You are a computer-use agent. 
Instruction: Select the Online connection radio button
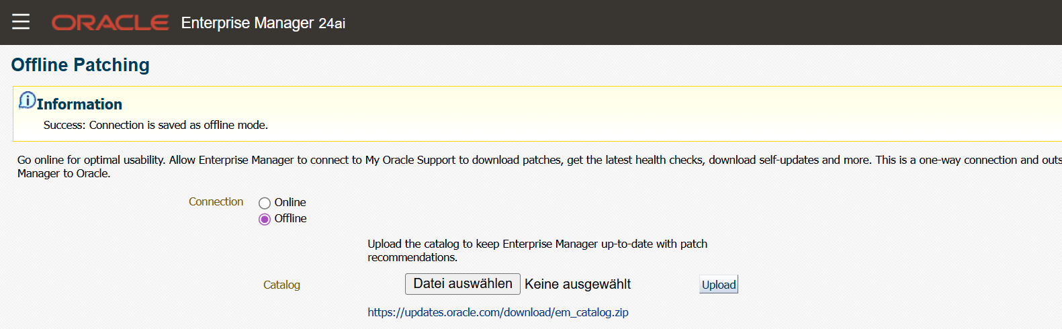tap(265, 203)
